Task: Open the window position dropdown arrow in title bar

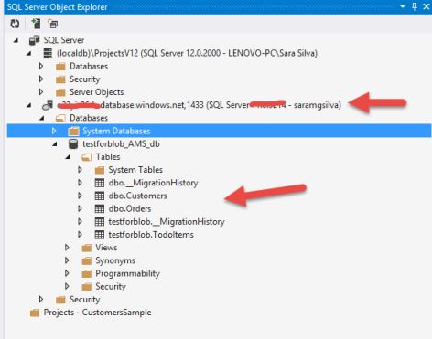Action: pyautogui.click(x=403, y=6)
